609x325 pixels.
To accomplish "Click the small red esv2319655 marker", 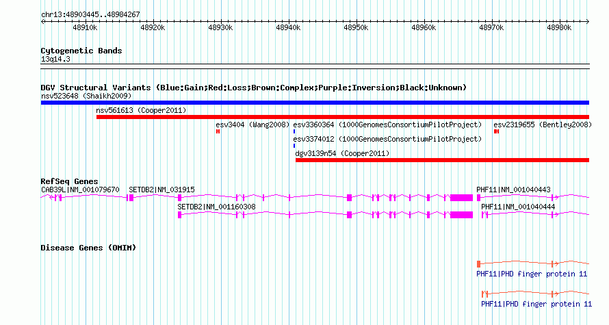I will tap(496, 131).
